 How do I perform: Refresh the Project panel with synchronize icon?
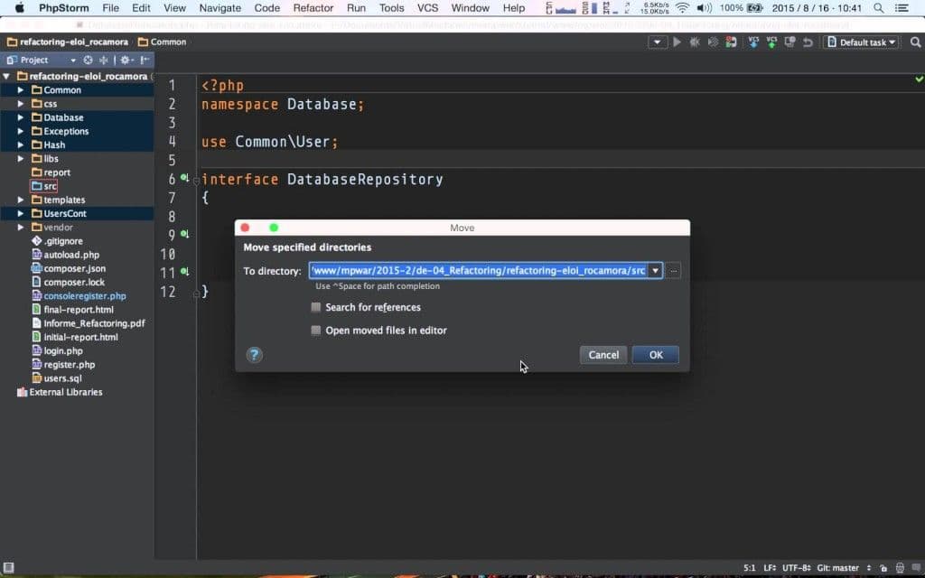click(x=89, y=60)
